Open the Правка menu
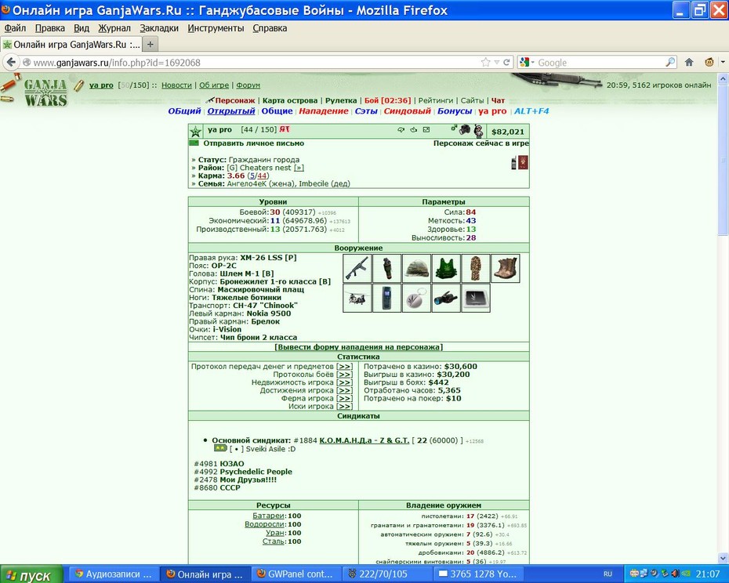 coord(49,28)
